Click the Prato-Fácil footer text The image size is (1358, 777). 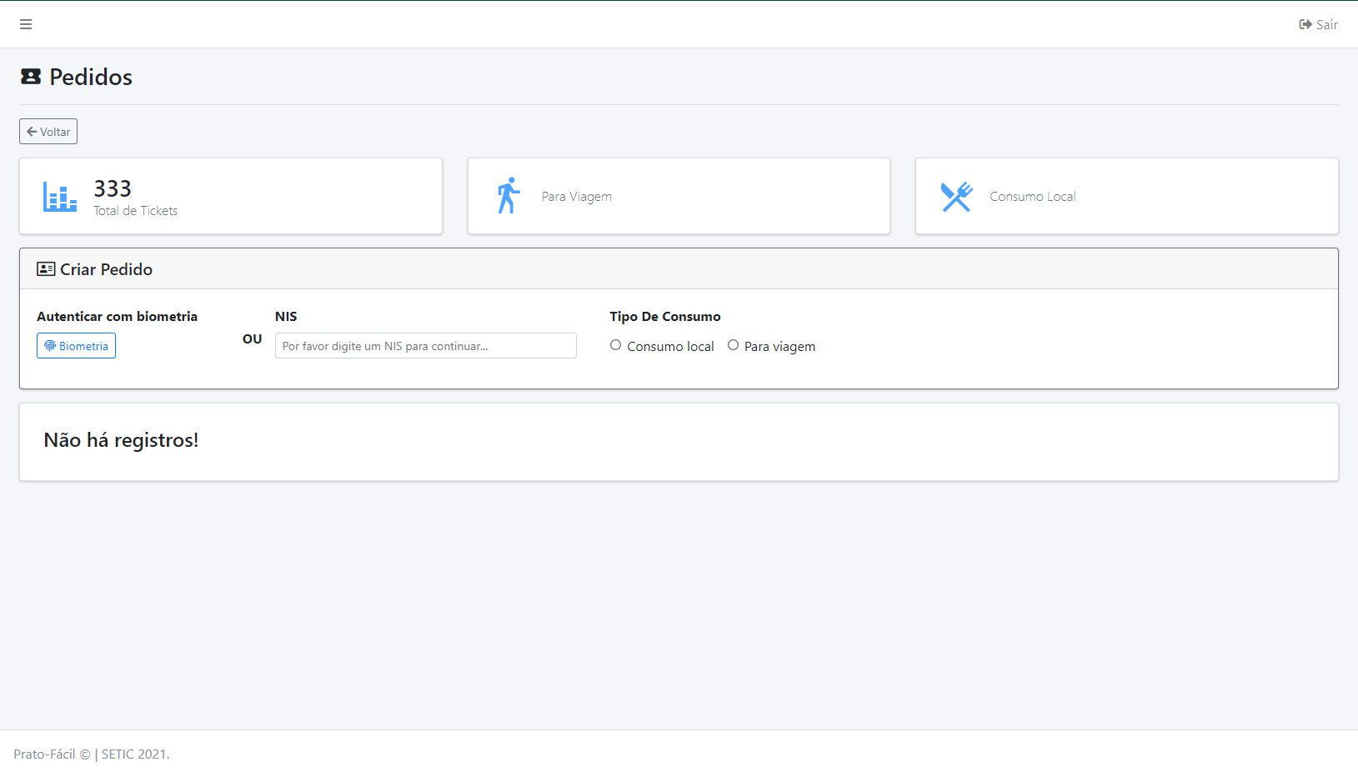click(x=92, y=754)
